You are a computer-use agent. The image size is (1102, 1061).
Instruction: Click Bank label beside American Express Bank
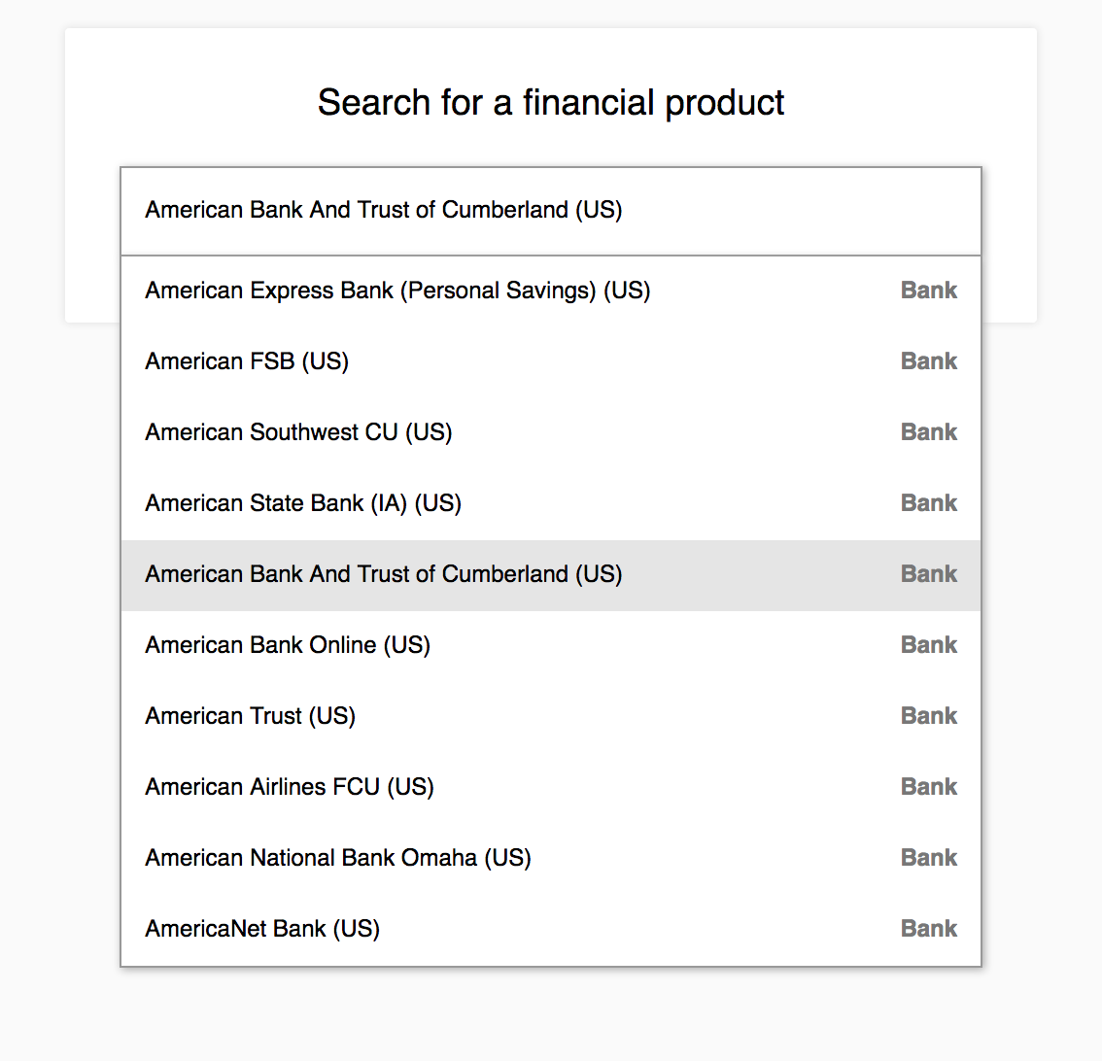[929, 291]
